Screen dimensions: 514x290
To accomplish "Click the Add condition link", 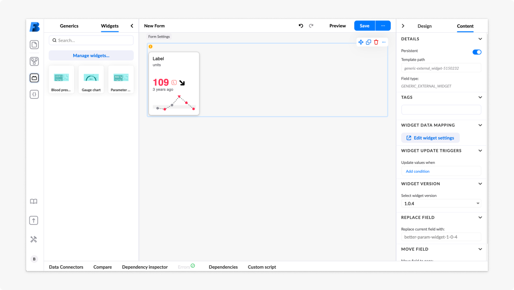I will click(x=418, y=171).
